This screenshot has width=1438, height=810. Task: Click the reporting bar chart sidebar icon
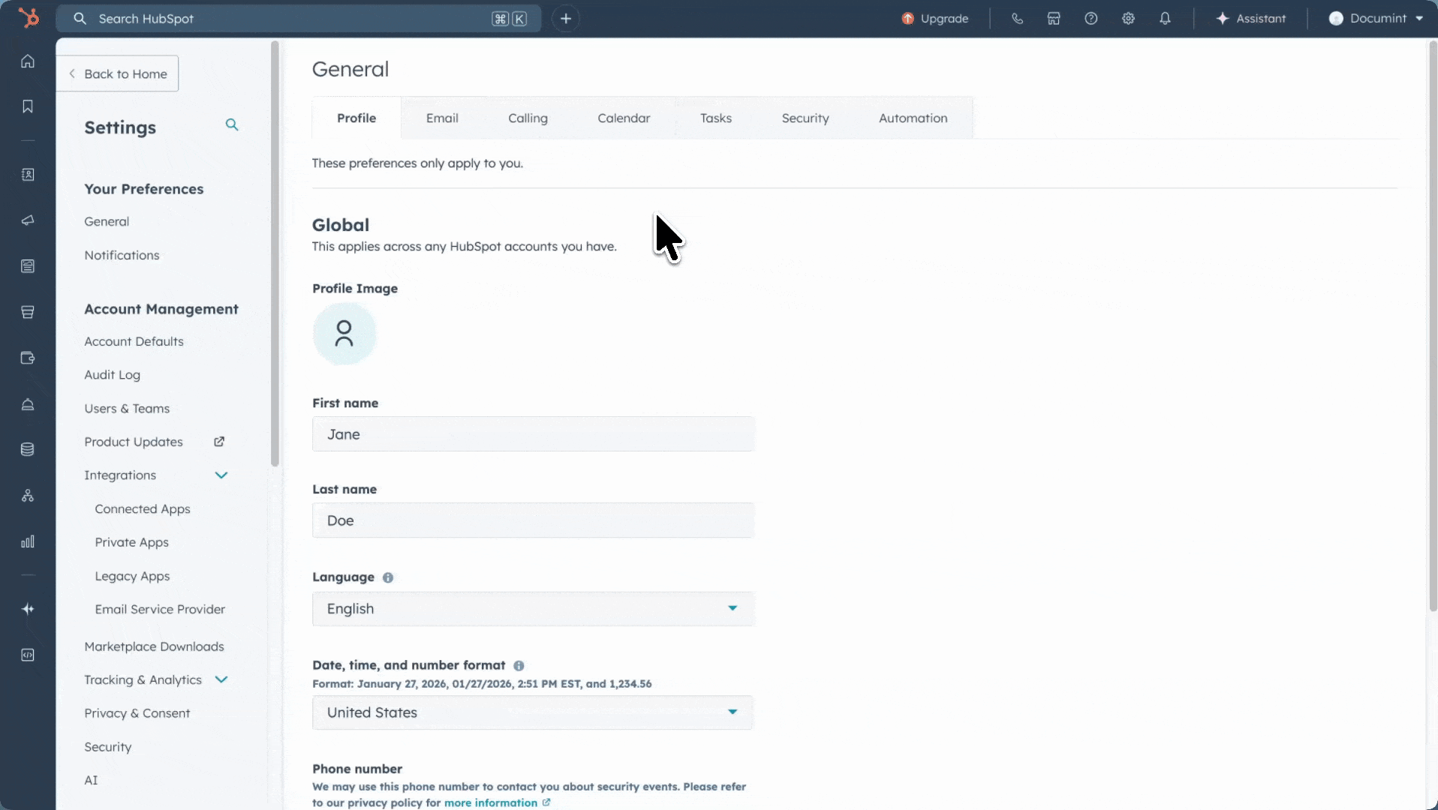28,541
